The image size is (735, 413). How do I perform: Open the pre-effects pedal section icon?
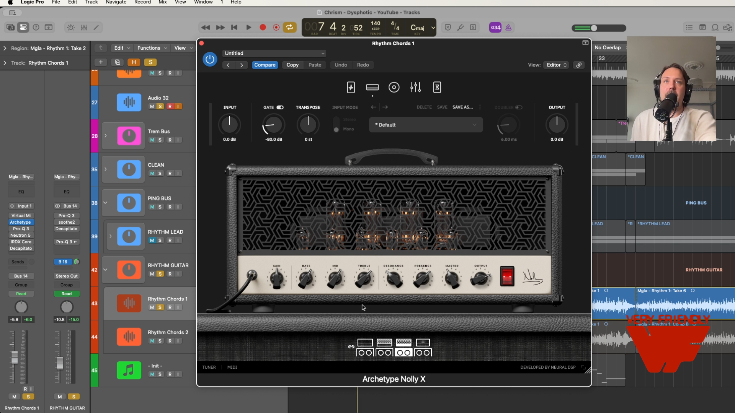tap(351, 88)
